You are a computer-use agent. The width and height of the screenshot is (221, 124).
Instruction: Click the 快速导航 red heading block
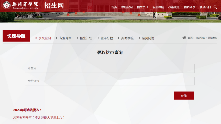(x=16, y=36)
